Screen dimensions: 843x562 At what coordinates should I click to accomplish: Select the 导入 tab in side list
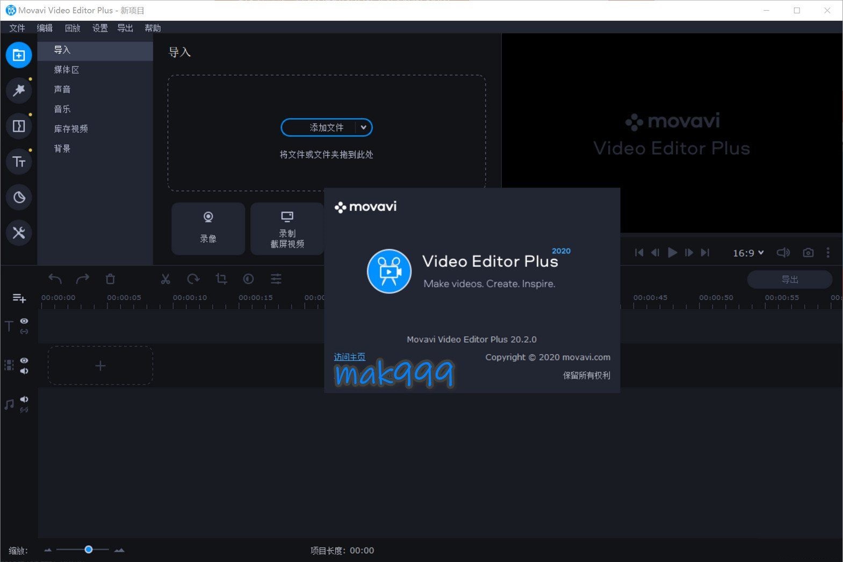point(95,50)
